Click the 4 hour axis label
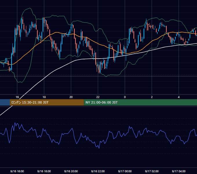 click(x=179, y=97)
